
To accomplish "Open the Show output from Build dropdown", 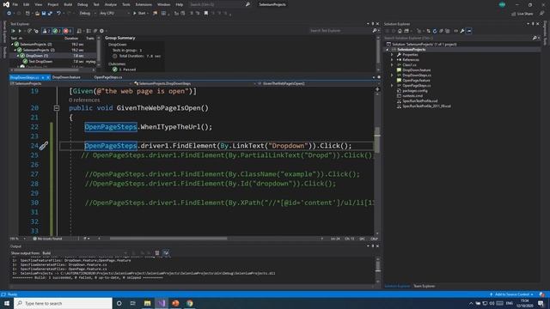I will click(x=84, y=253).
